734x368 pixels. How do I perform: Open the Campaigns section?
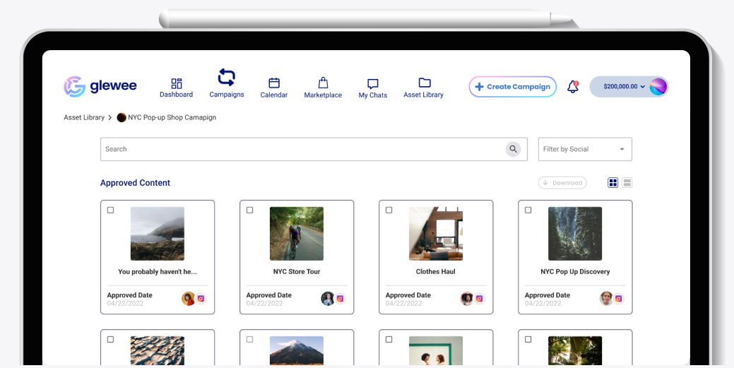coord(227,83)
